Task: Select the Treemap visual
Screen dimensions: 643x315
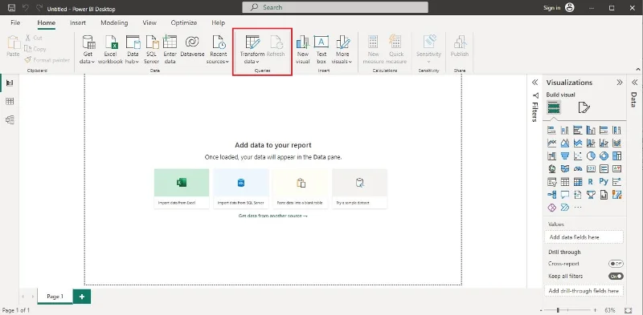Action: pyautogui.click(x=616, y=155)
